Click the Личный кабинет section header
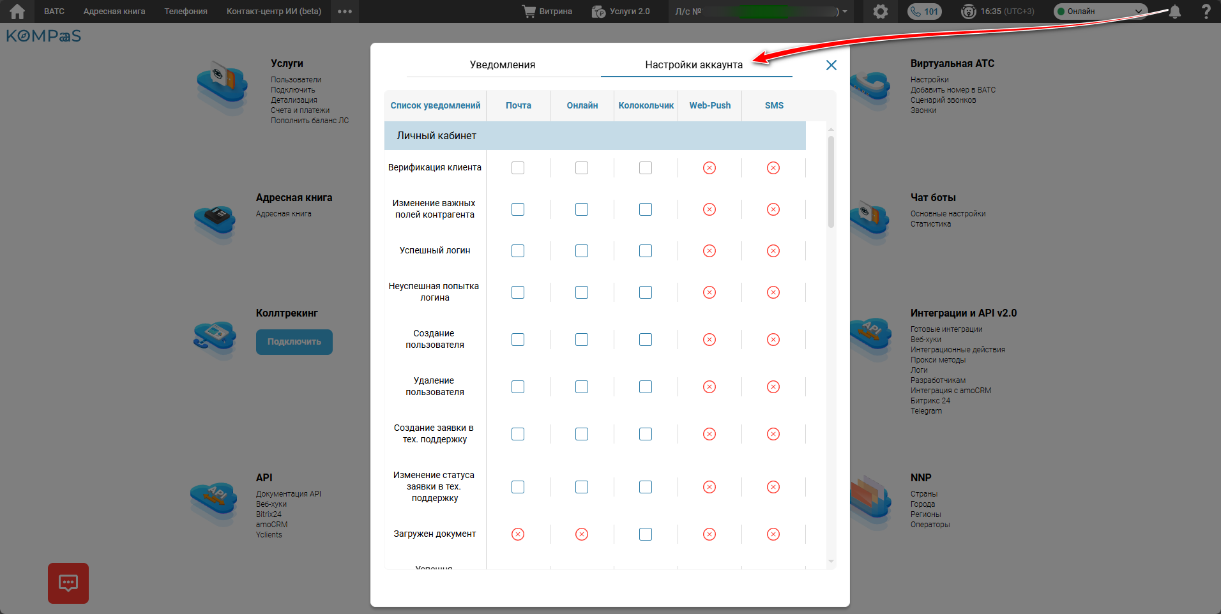Screen dimensions: 1221x614 (595, 136)
